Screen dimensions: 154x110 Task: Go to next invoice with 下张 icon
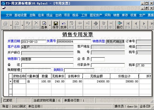click(x=144, y=25)
